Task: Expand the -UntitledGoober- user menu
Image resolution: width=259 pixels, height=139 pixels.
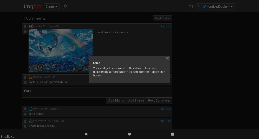Action: (x=218, y=6)
